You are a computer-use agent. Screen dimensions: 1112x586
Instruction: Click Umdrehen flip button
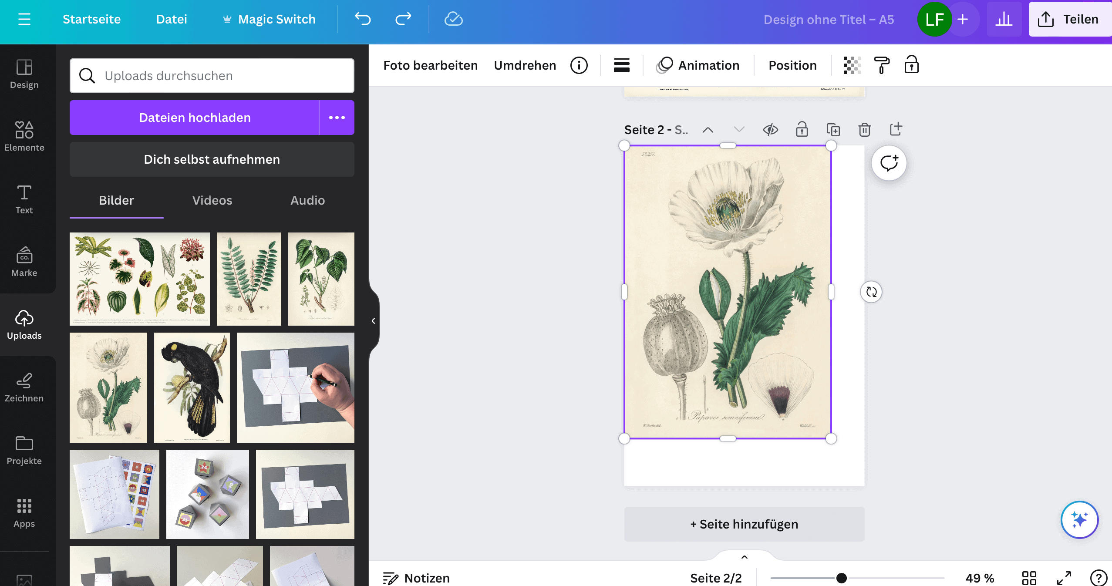pyautogui.click(x=525, y=65)
